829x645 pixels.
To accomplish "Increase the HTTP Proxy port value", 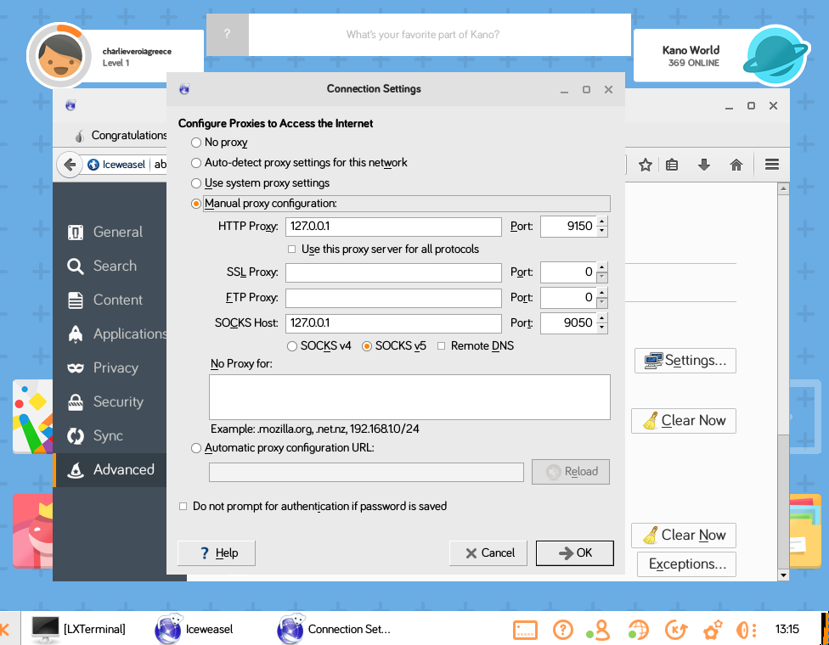I will click(602, 222).
